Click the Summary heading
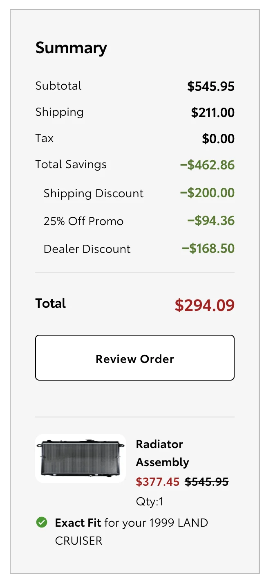Viewport: 273px width, 577px height. pos(71,48)
